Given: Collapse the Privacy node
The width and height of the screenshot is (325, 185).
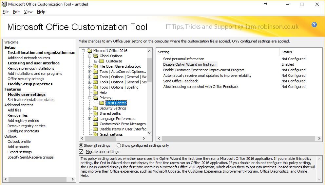Looking at the screenshot, I should [x=89, y=98].
